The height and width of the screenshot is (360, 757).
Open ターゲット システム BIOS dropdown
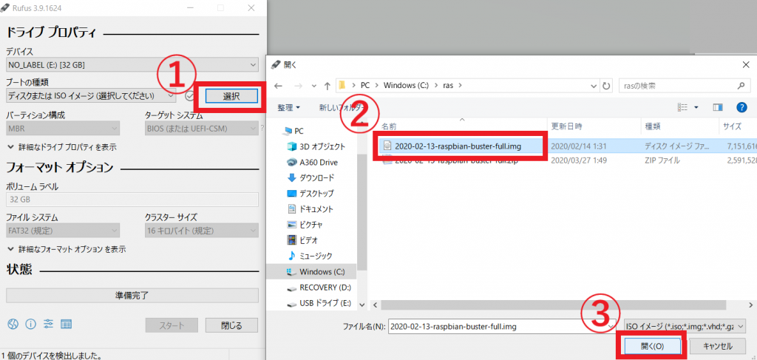point(201,129)
